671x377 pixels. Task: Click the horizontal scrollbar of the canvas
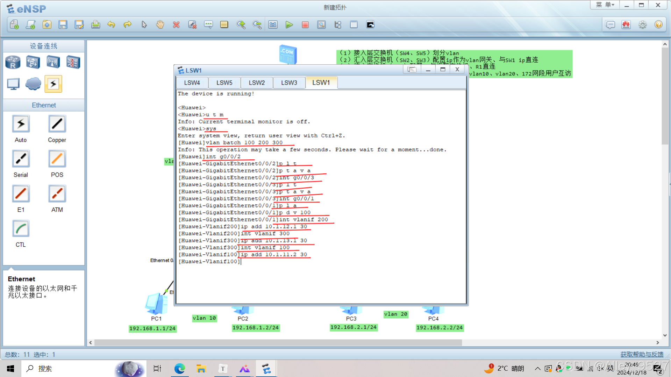coord(278,343)
